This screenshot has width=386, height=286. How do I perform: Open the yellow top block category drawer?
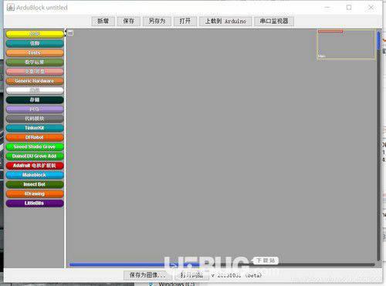point(35,34)
